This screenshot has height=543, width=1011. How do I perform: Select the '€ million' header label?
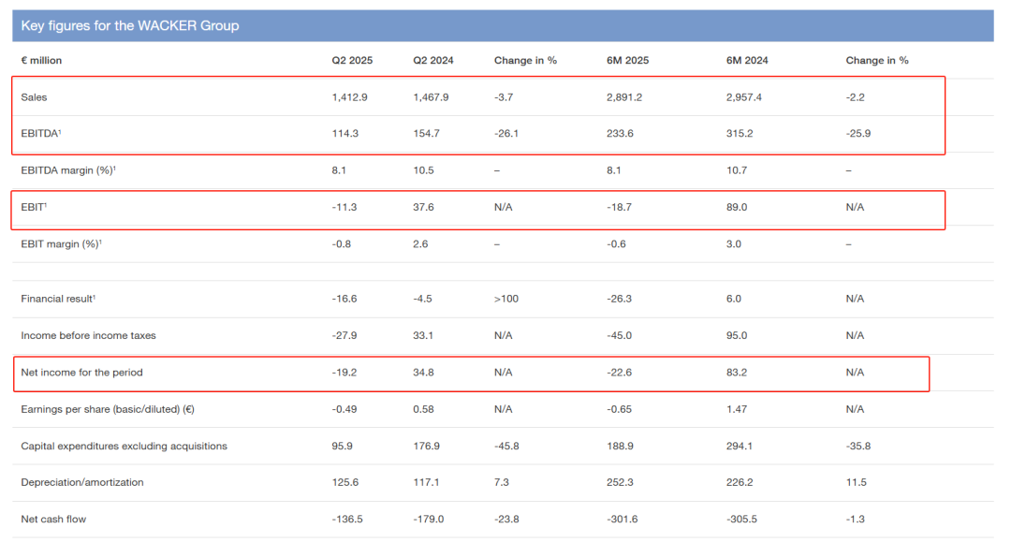[x=41, y=60]
